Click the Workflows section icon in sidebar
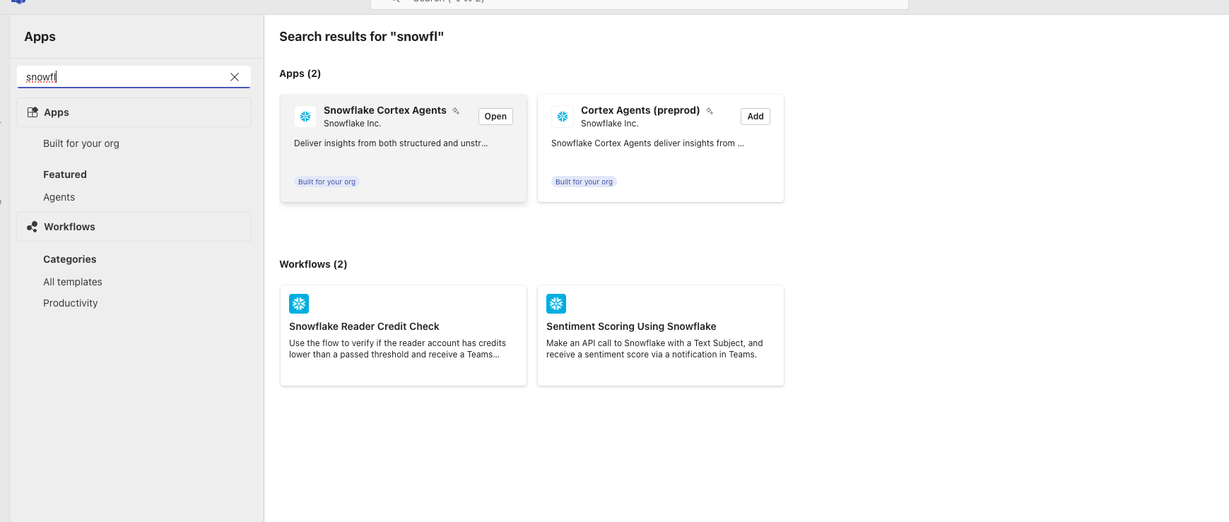Image resolution: width=1229 pixels, height=522 pixels. [33, 227]
